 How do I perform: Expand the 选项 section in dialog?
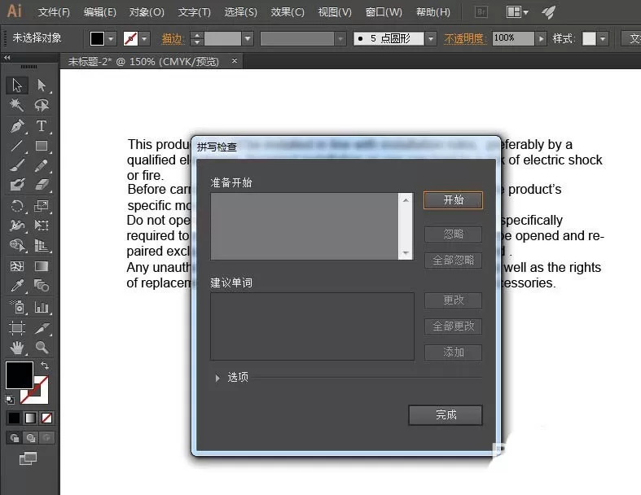[x=217, y=378]
